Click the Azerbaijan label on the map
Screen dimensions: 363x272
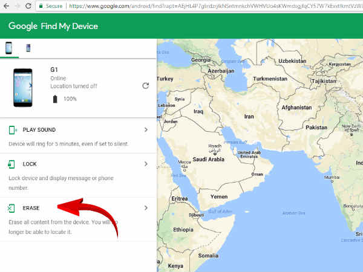point(221,71)
